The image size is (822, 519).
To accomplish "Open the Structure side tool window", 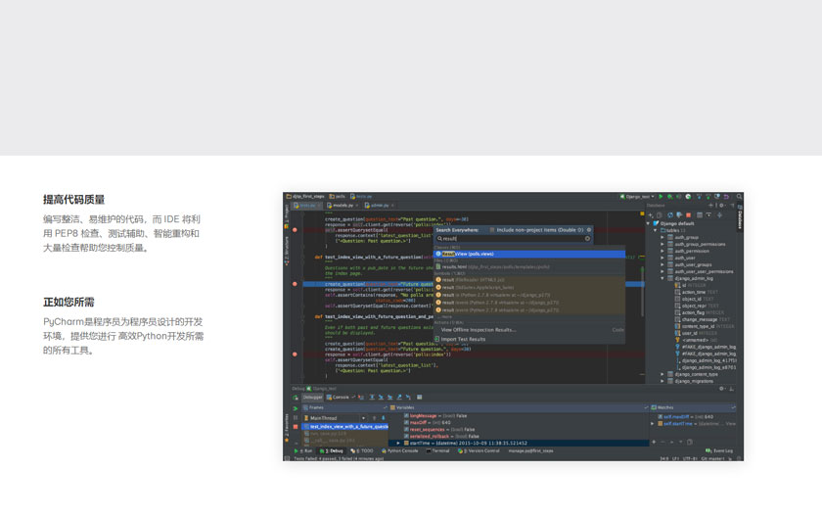I will (x=286, y=251).
